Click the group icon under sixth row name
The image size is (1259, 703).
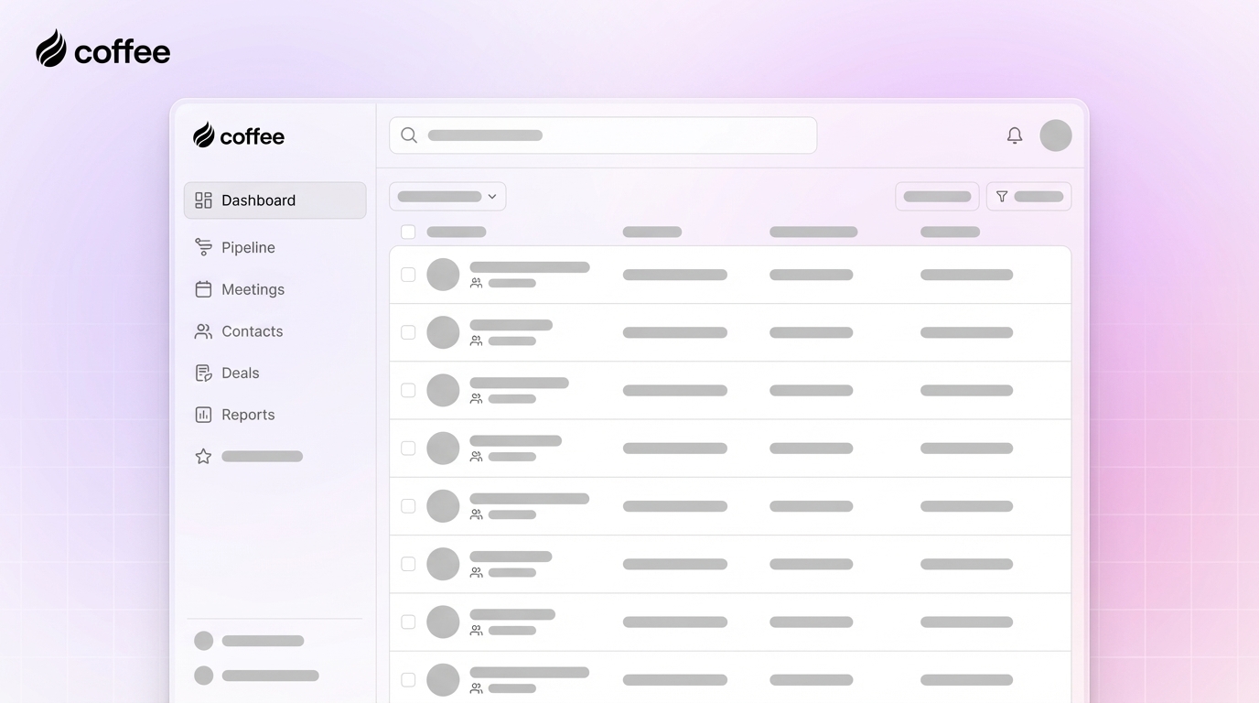(x=476, y=572)
